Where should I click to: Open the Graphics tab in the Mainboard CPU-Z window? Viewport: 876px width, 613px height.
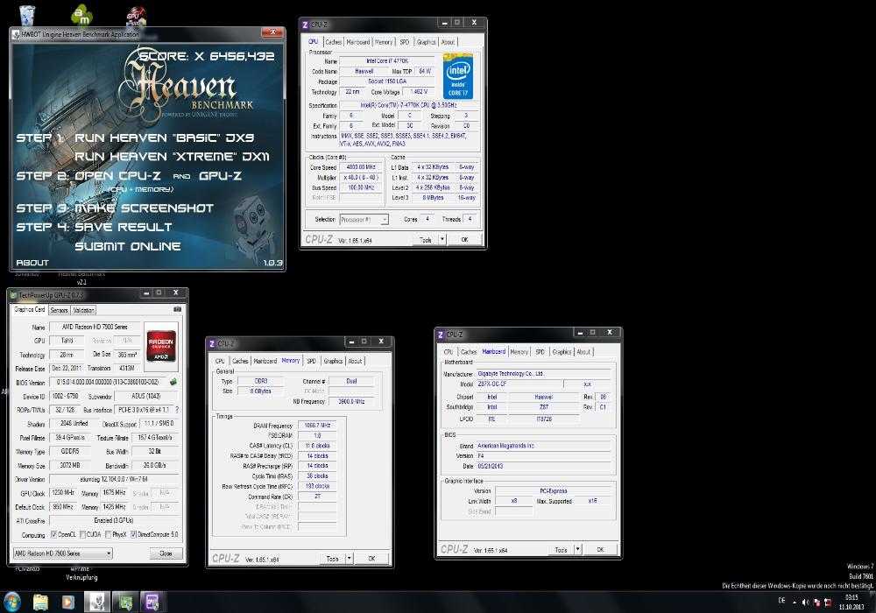pyautogui.click(x=562, y=352)
